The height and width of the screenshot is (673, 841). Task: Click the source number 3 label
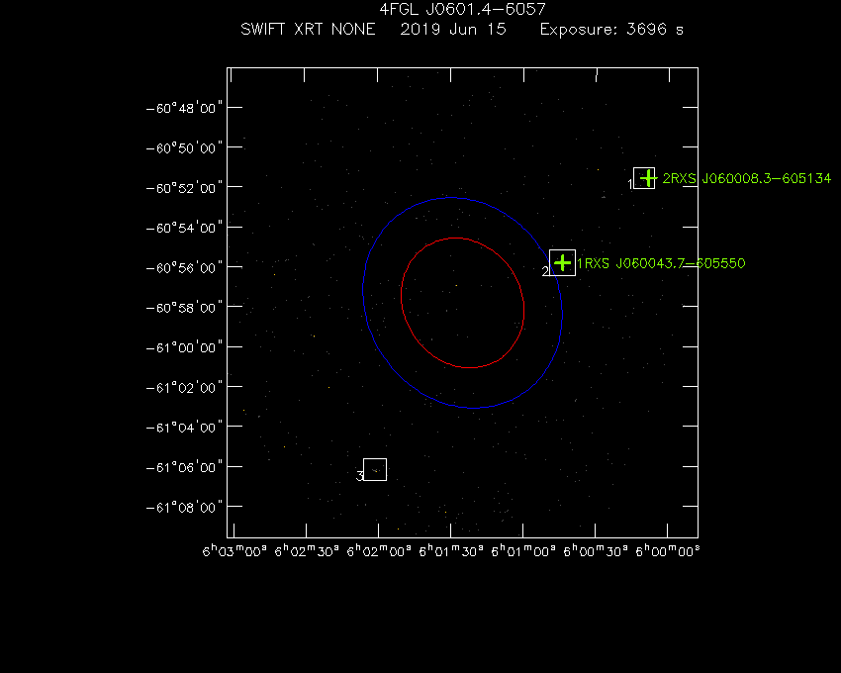point(360,476)
